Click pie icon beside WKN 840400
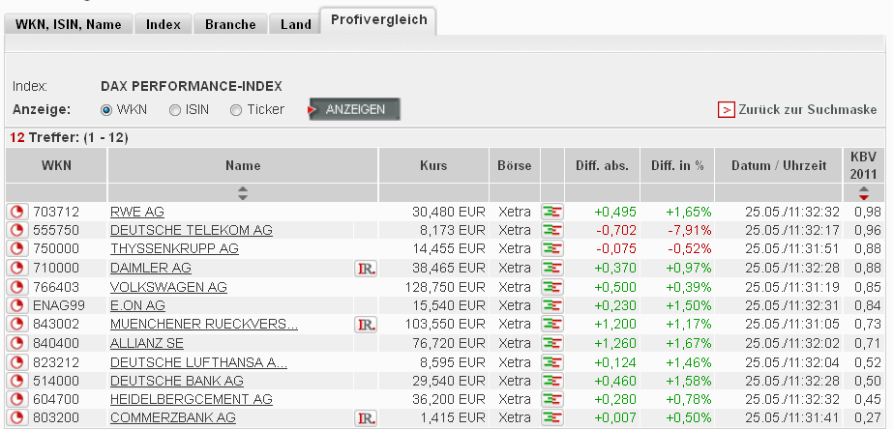The width and height of the screenshot is (893, 429). click(x=17, y=343)
